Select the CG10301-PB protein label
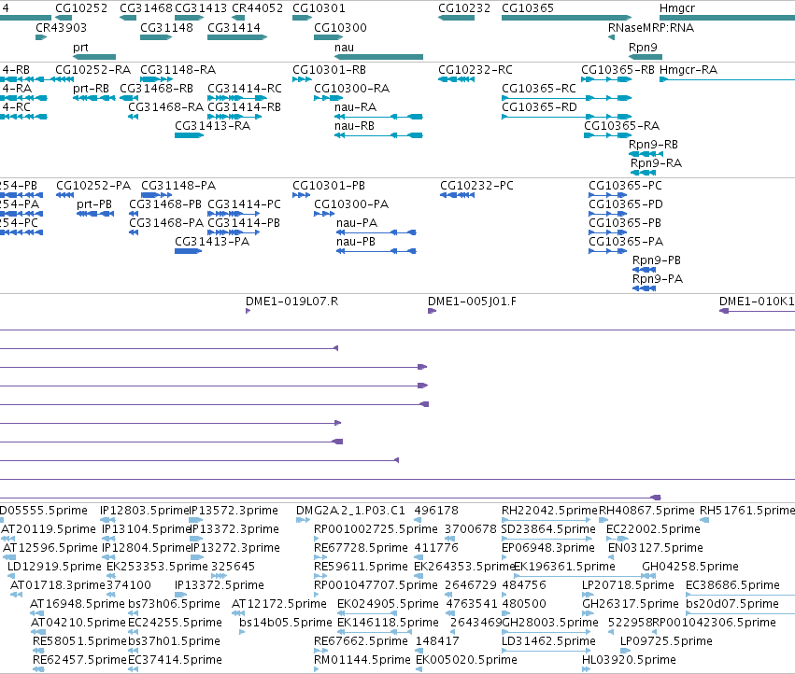Image resolution: width=795 pixels, height=674 pixels. [329, 186]
